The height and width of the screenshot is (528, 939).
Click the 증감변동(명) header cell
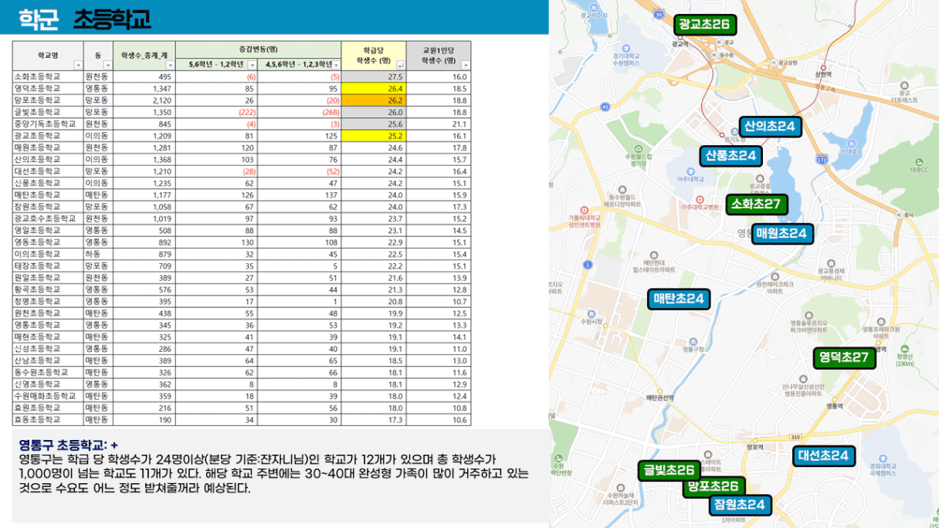[259, 49]
